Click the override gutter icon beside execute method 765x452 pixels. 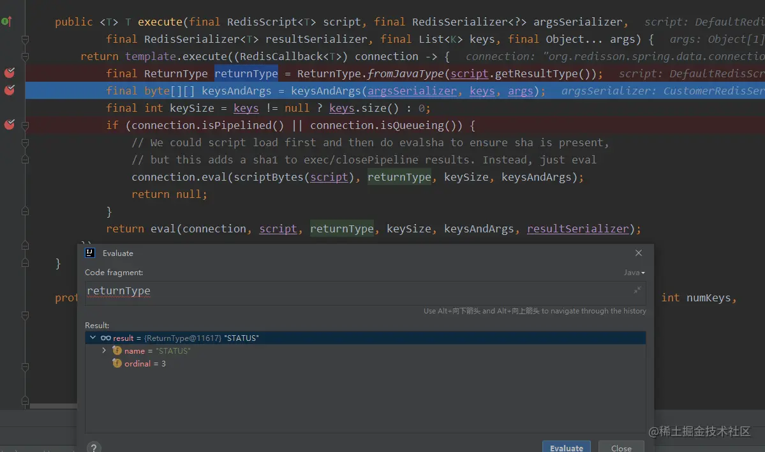[x=6, y=21]
